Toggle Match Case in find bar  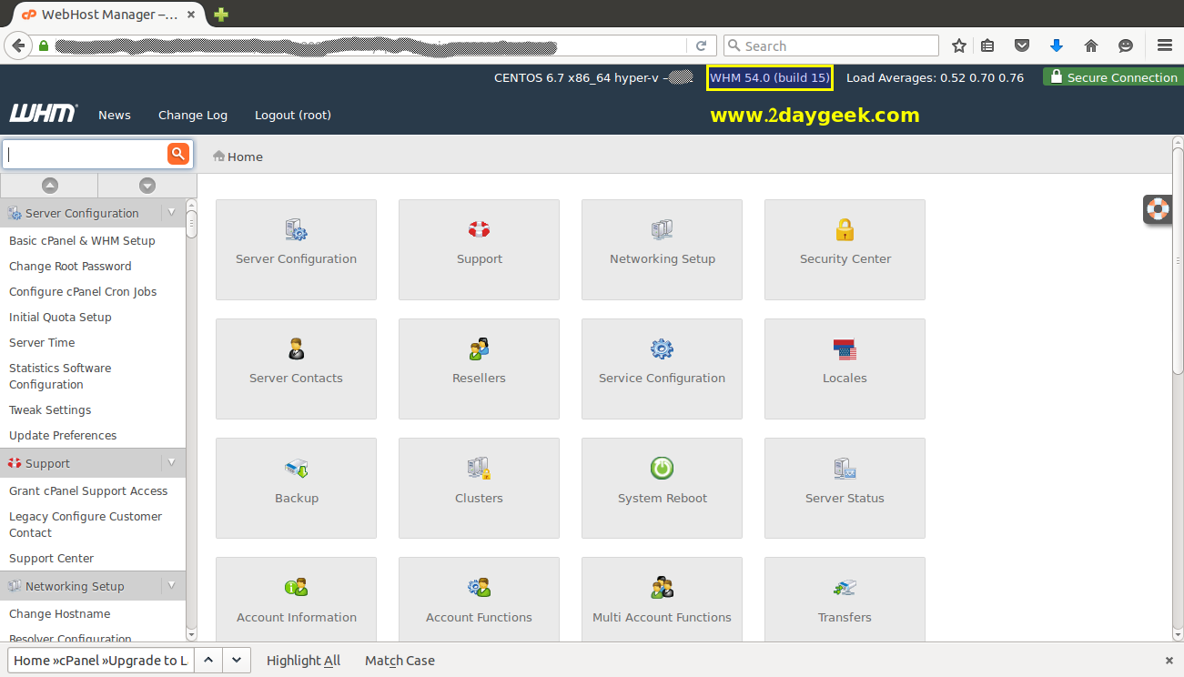(x=400, y=661)
